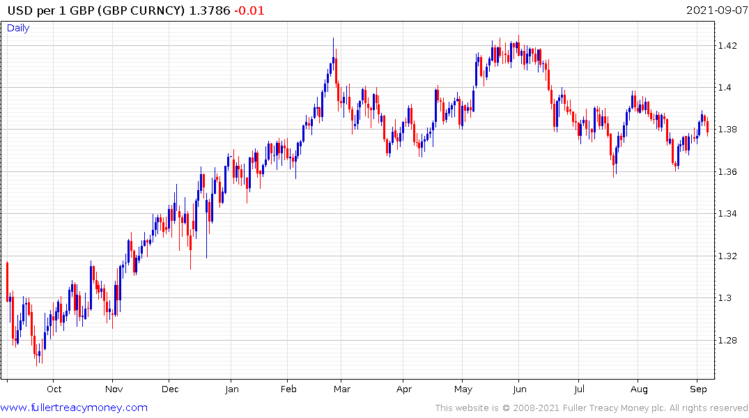Click the 1.42 price axis label

coord(727,46)
